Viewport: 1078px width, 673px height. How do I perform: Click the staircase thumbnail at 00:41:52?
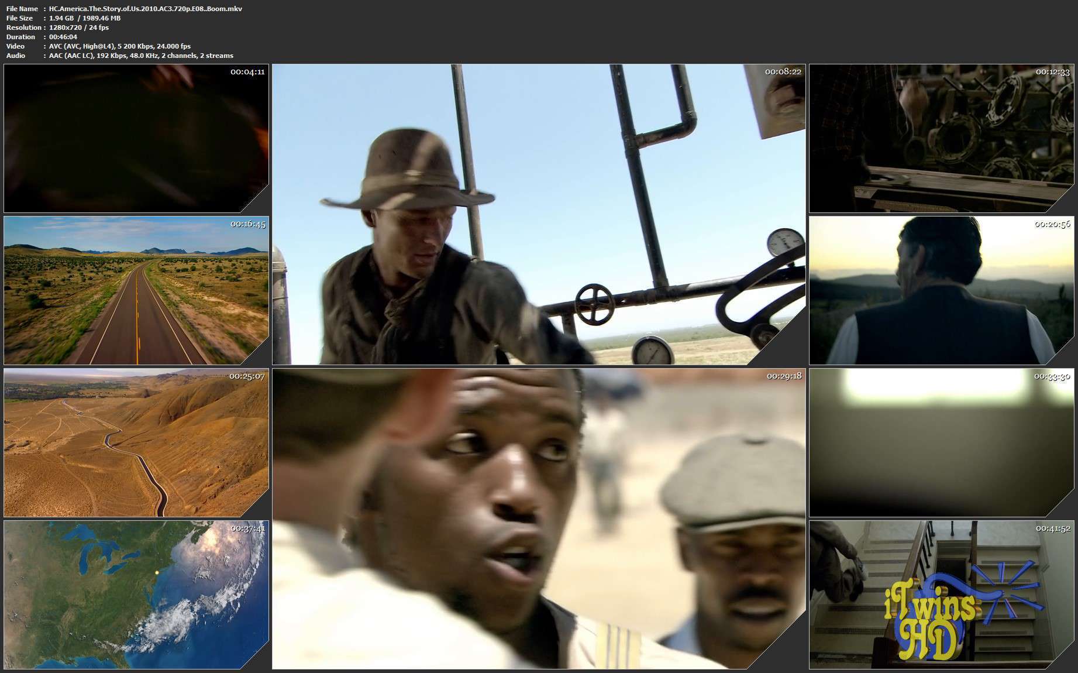pos(942,595)
